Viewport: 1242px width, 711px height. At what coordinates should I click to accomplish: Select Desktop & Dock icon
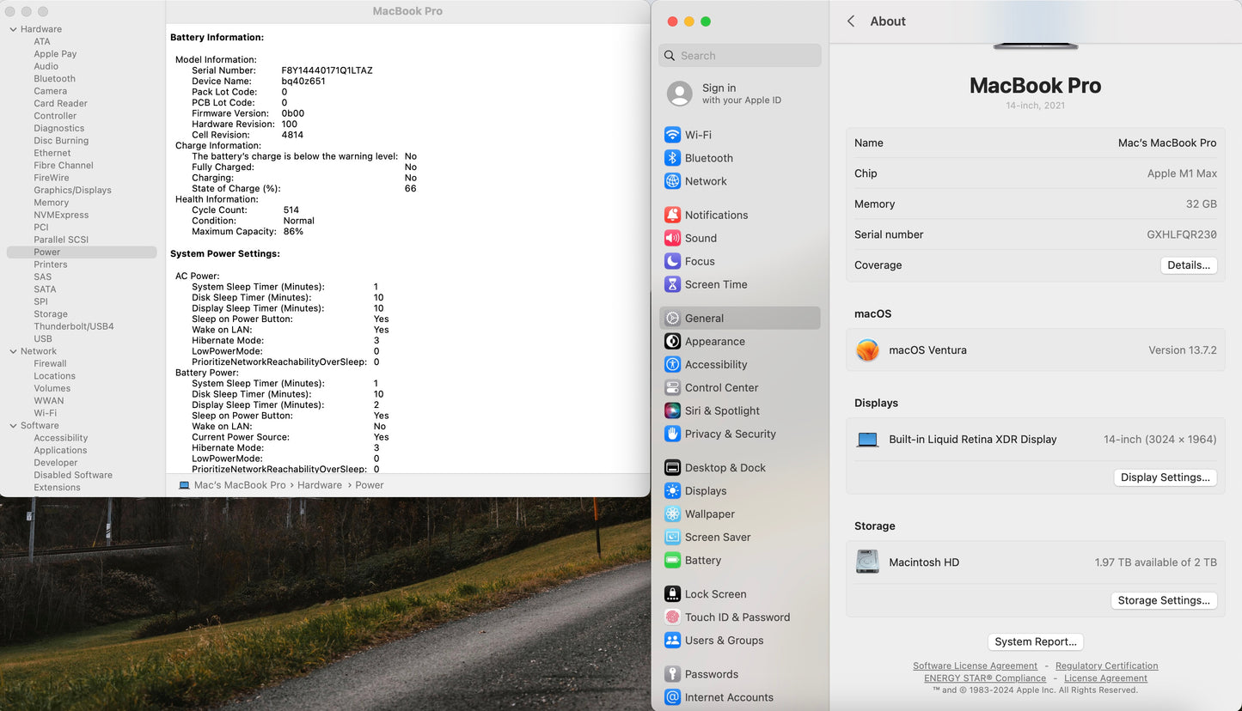coord(672,467)
